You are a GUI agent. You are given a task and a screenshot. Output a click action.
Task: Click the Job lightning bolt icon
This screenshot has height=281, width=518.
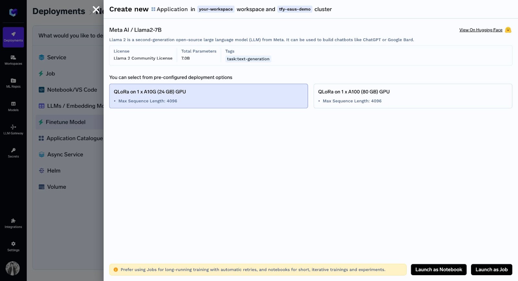click(41, 74)
